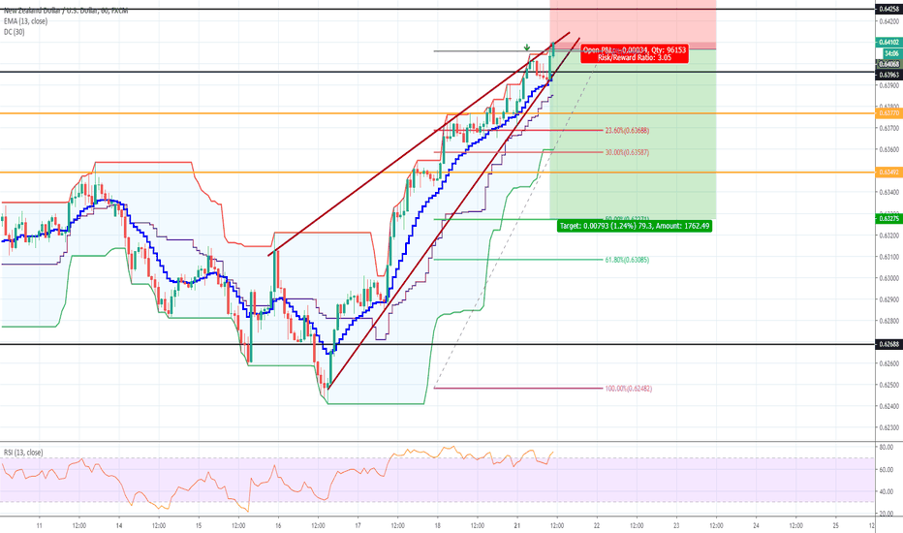Click the RSI (13, close) pane label
The width and height of the screenshot is (903, 533).
[23, 453]
